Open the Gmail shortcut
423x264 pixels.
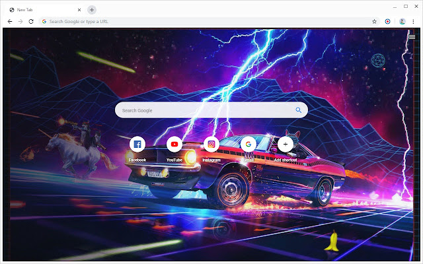point(249,144)
